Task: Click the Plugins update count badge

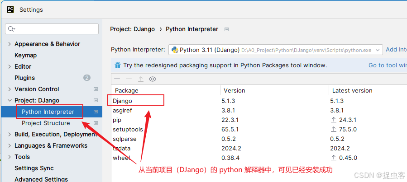Action: pos(87,78)
